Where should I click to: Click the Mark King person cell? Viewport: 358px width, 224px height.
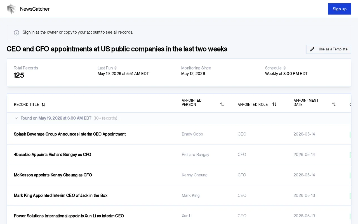click(x=191, y=195)
